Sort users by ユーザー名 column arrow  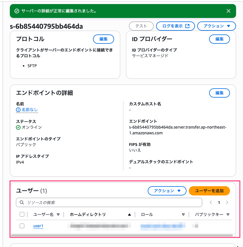coord(58,215)
